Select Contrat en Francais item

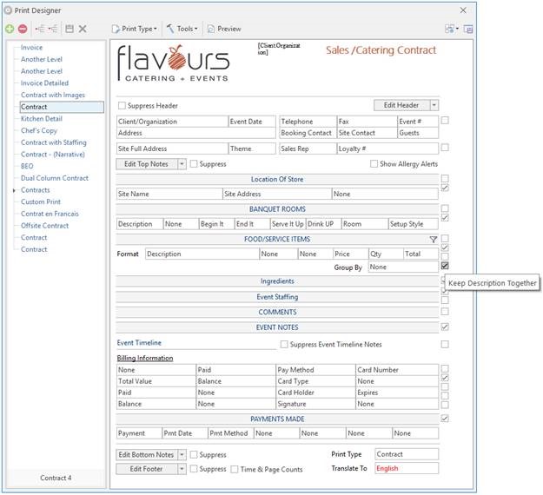(50, 214)
